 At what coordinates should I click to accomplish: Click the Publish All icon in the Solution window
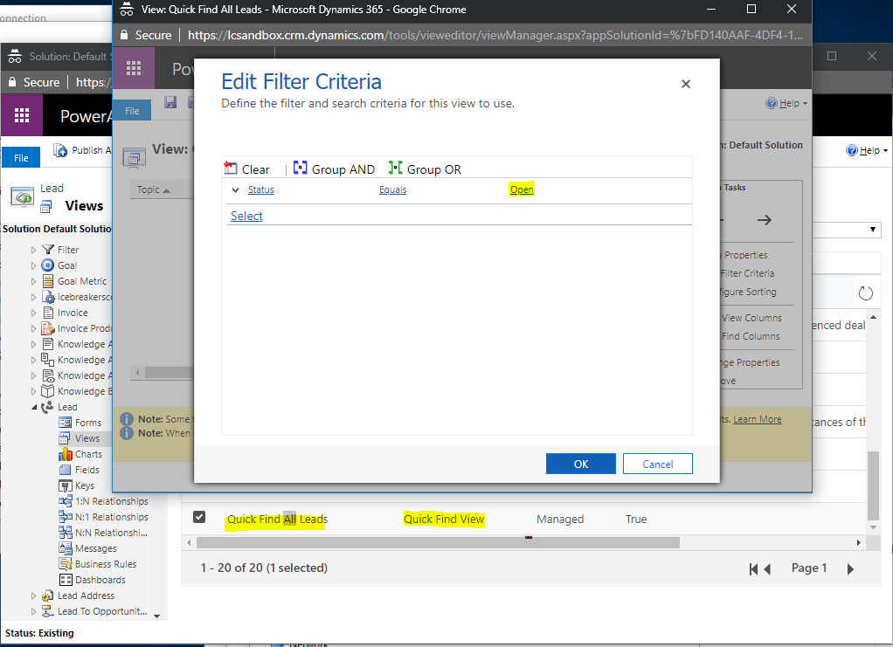[60, 150]
